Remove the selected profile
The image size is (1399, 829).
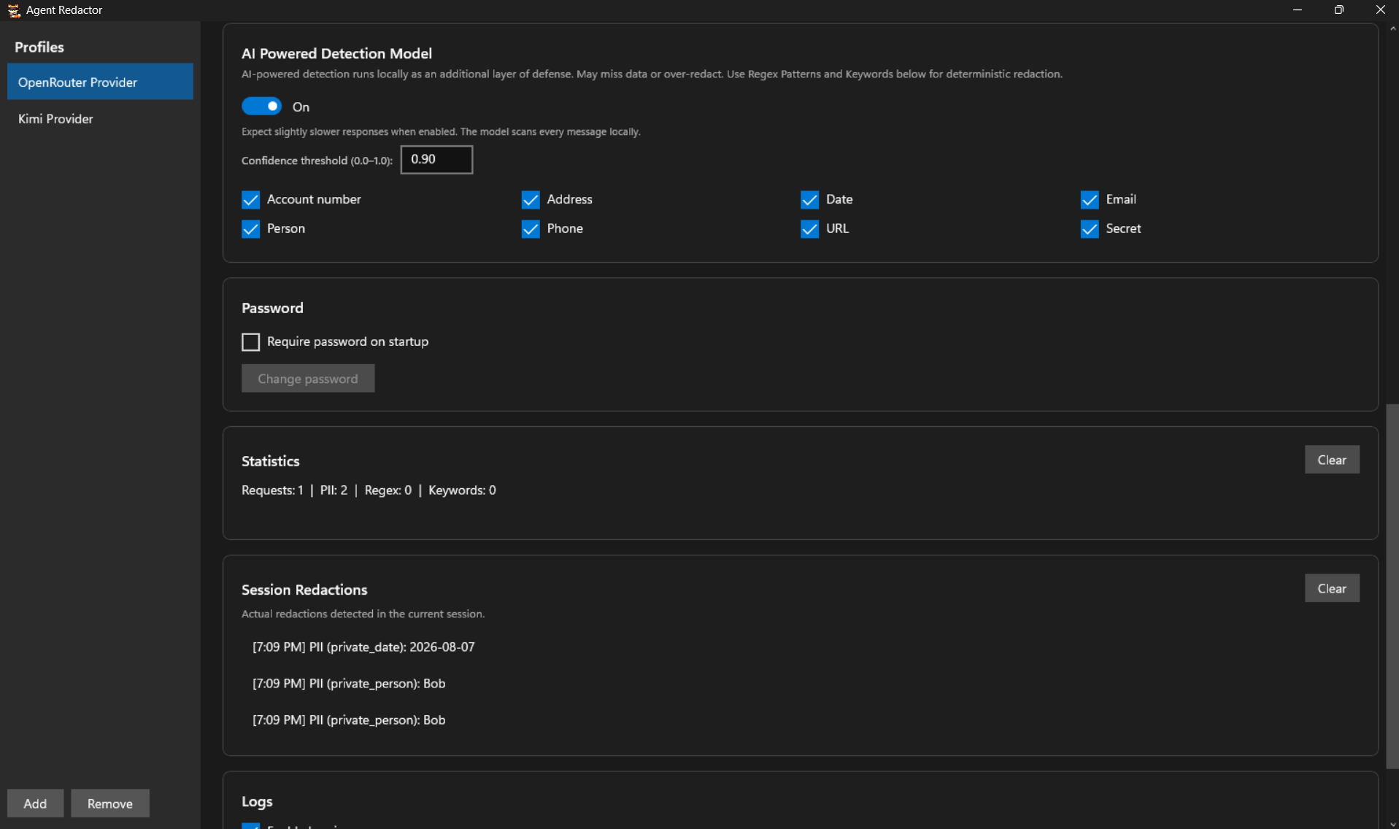[x=110, y=803]
